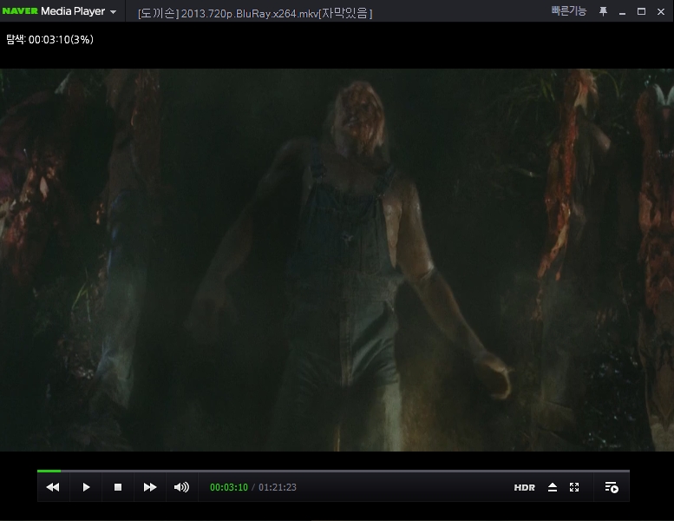The image size is (674, 521).
Task: Toggle HDR mode
Action: [524, 488]
